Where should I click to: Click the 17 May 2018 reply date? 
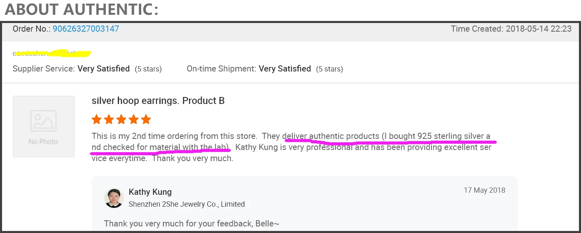(x=484, y=190)
